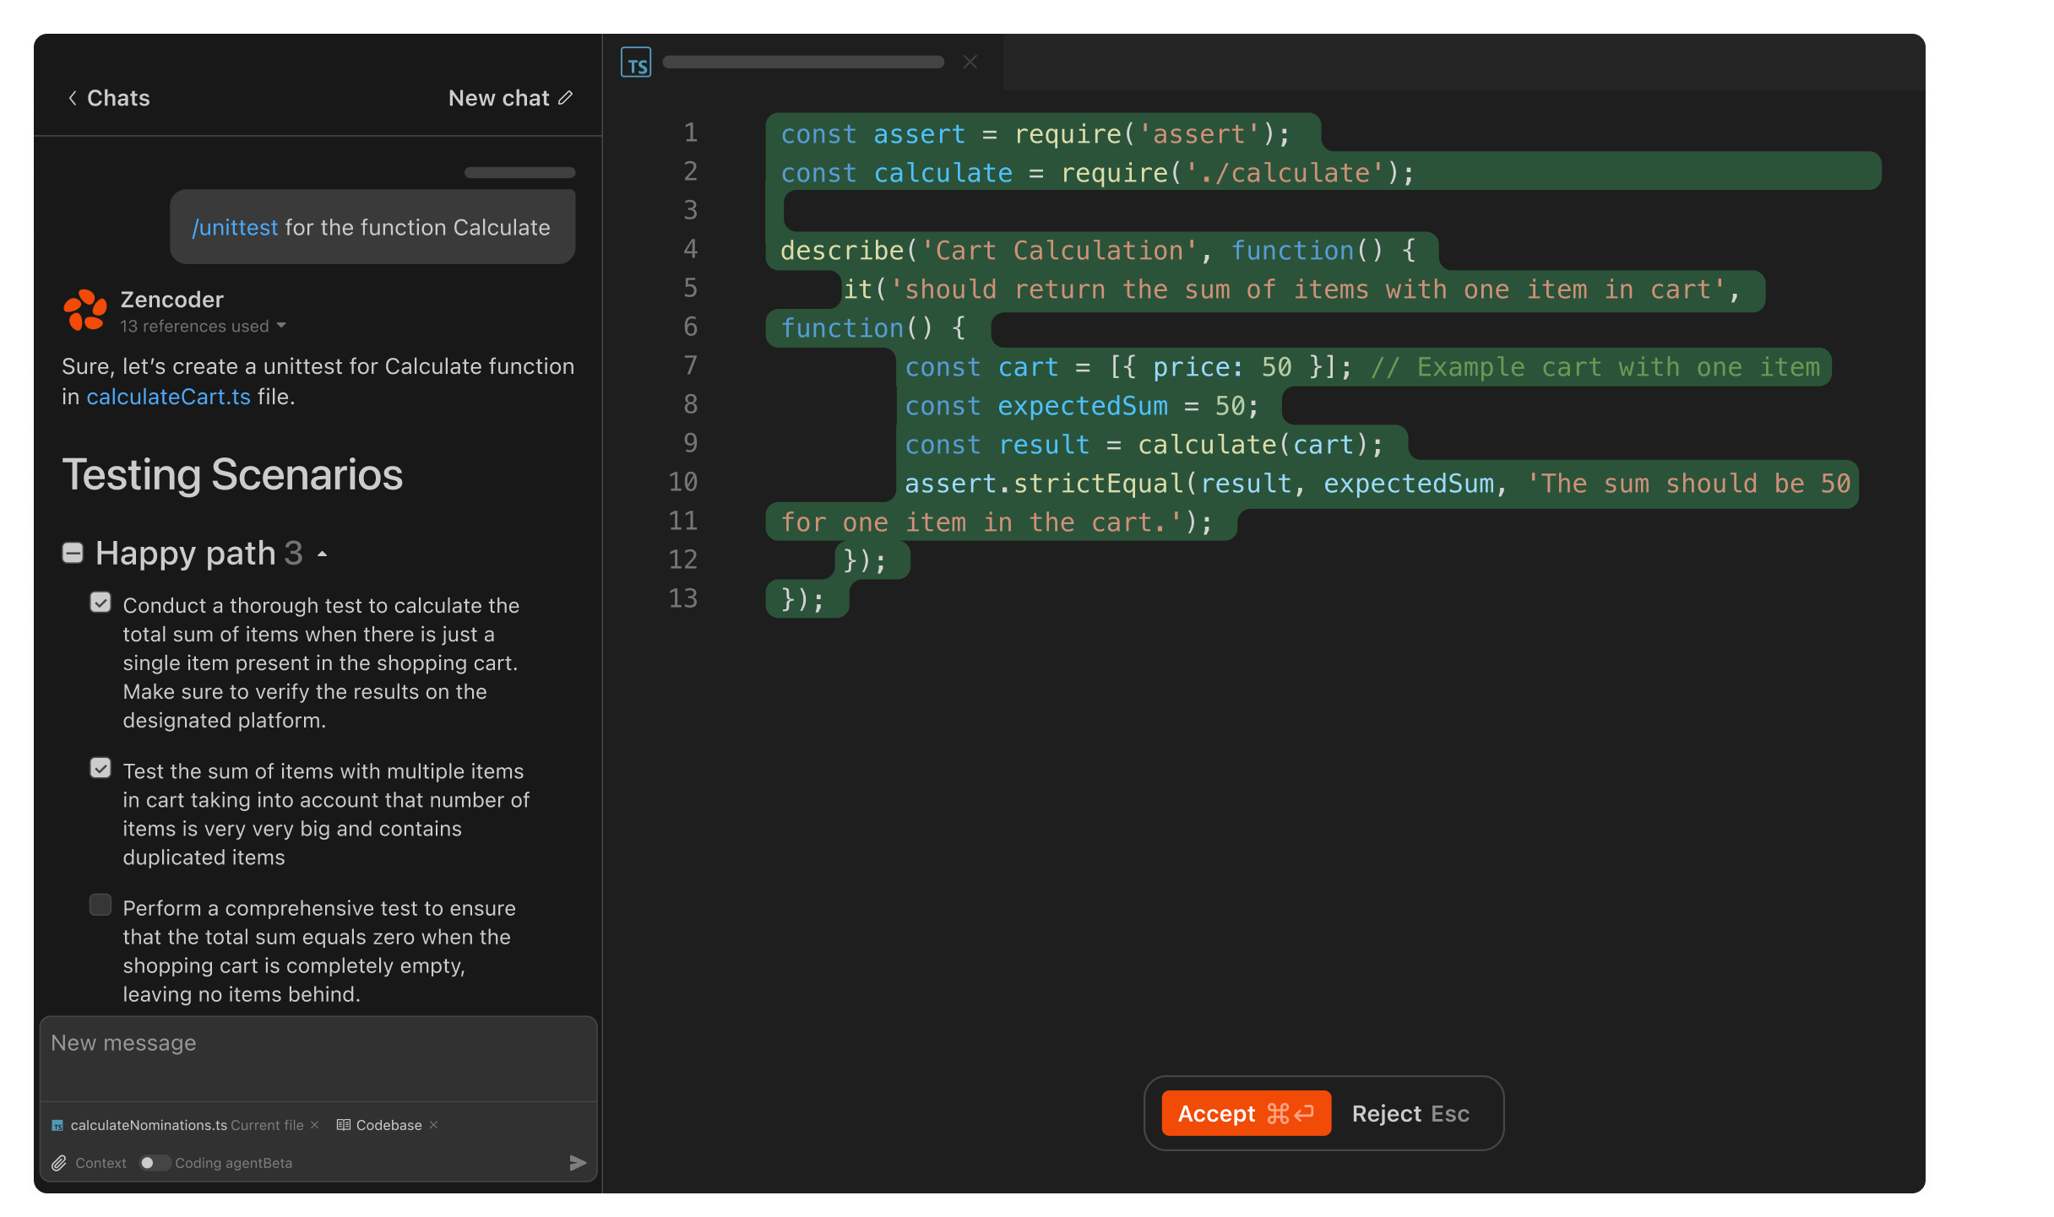Click the expectedSum declaration on line 8

tap(1082, 406)
